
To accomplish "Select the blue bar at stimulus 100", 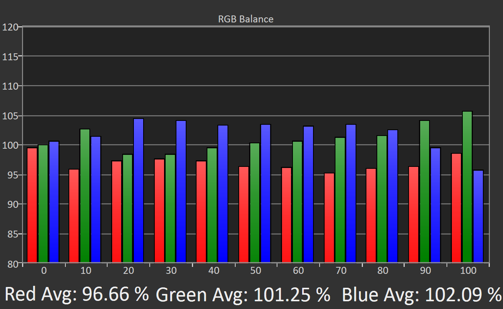I will [478, 217].
